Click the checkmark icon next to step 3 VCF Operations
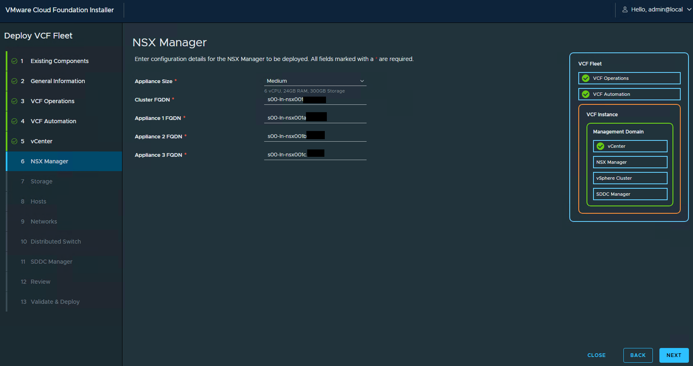 click(14, 101)
